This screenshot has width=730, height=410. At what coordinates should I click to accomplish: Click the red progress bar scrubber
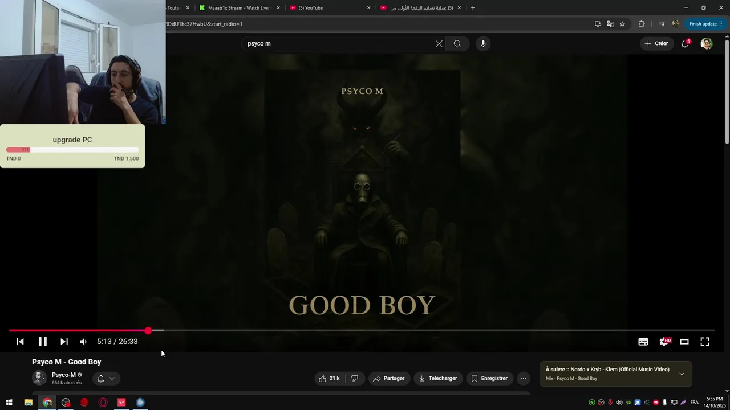(148, 331)
